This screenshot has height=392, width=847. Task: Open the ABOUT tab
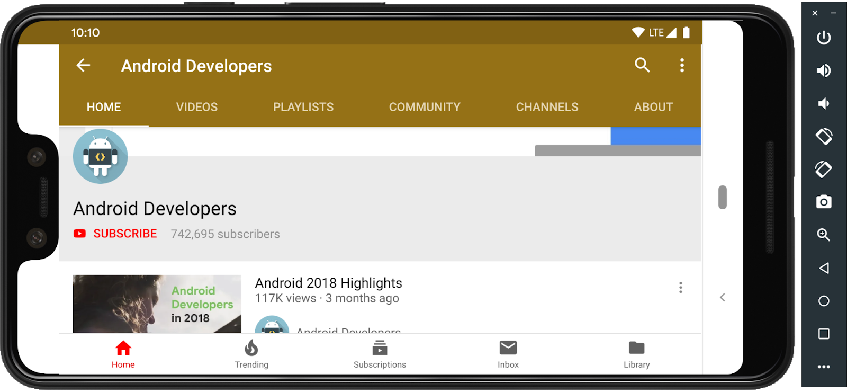coord(653,107)
